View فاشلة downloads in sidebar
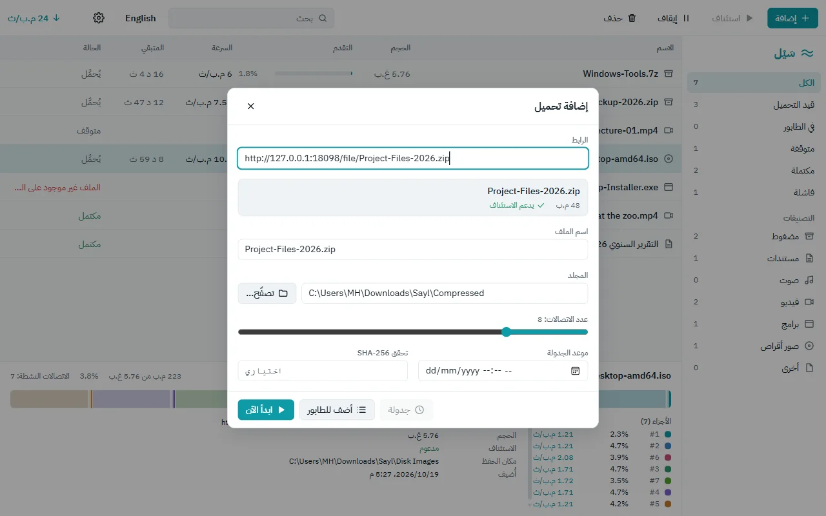The width and height of the screenshot is (826, 516). click(754, 192)
